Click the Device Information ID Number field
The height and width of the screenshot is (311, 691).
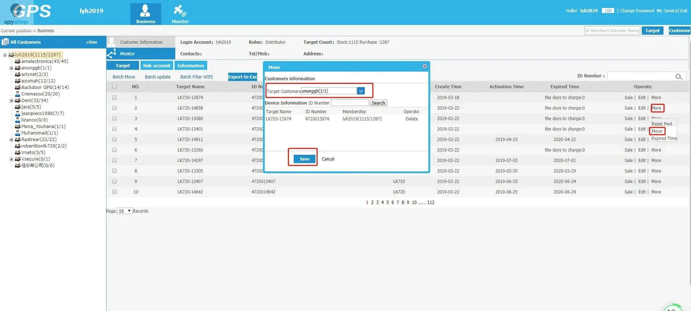(349, 103)
